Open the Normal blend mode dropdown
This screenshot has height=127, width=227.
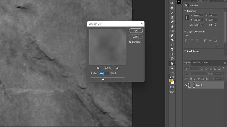click(x=195, y=74)
